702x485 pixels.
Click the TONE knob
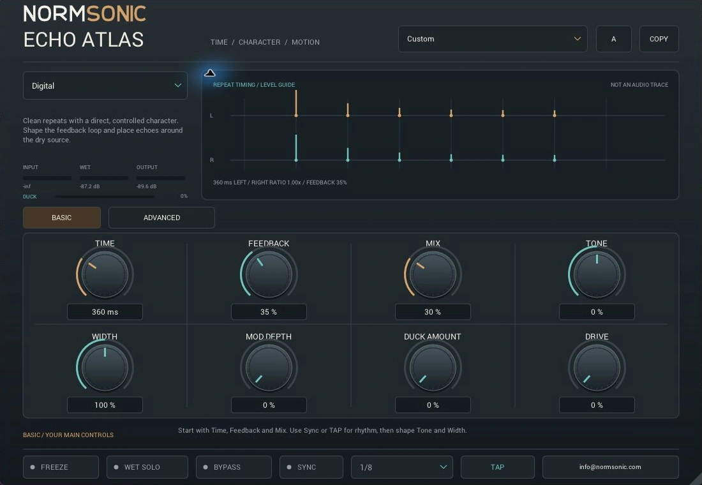597,274
